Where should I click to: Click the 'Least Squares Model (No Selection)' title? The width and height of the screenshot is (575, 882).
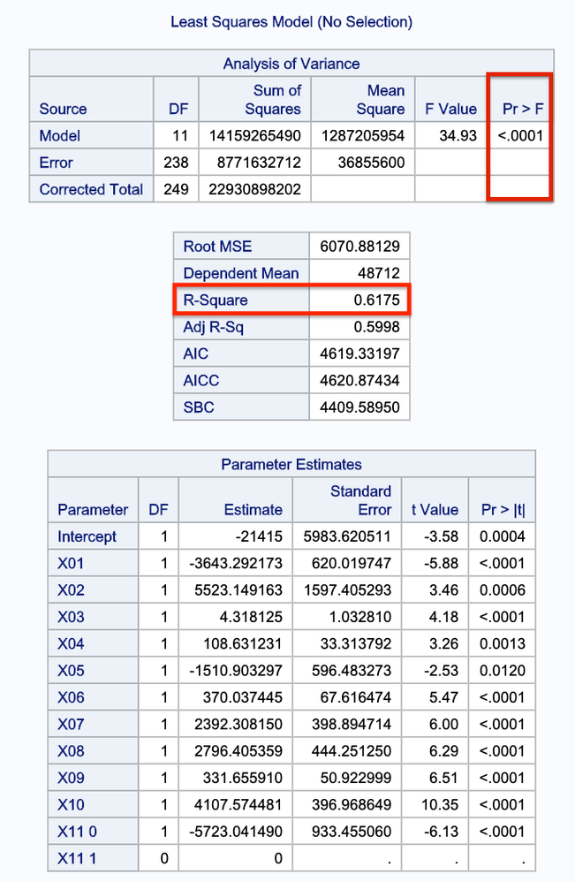[x=291, y=21]
